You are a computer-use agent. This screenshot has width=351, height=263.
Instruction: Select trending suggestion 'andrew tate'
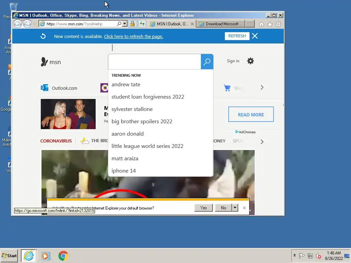(x=126, y=85)
